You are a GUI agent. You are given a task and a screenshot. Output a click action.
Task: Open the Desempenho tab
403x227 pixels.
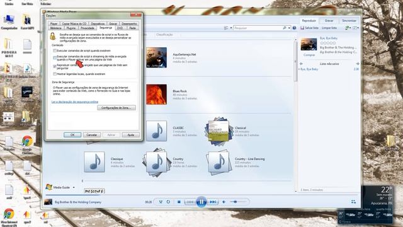tap(129, 24)
